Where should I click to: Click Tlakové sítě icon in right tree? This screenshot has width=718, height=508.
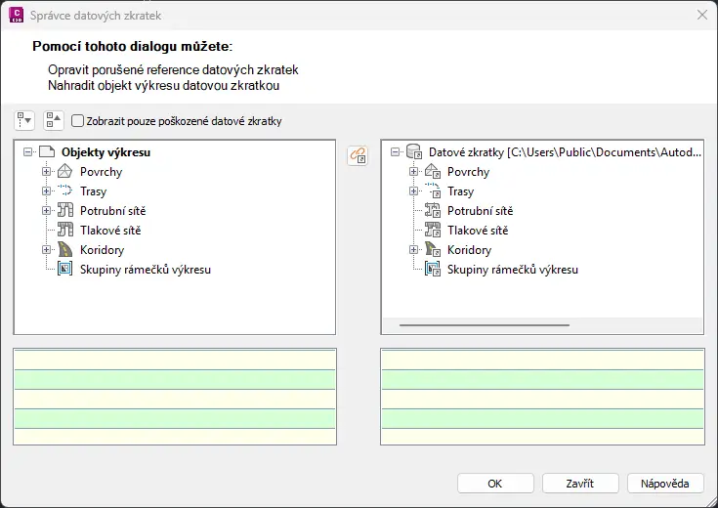point(434,231)
